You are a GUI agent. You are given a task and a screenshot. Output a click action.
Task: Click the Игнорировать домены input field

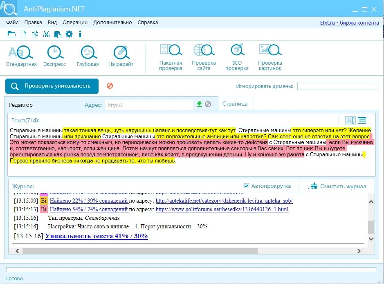tap(338, 86)
